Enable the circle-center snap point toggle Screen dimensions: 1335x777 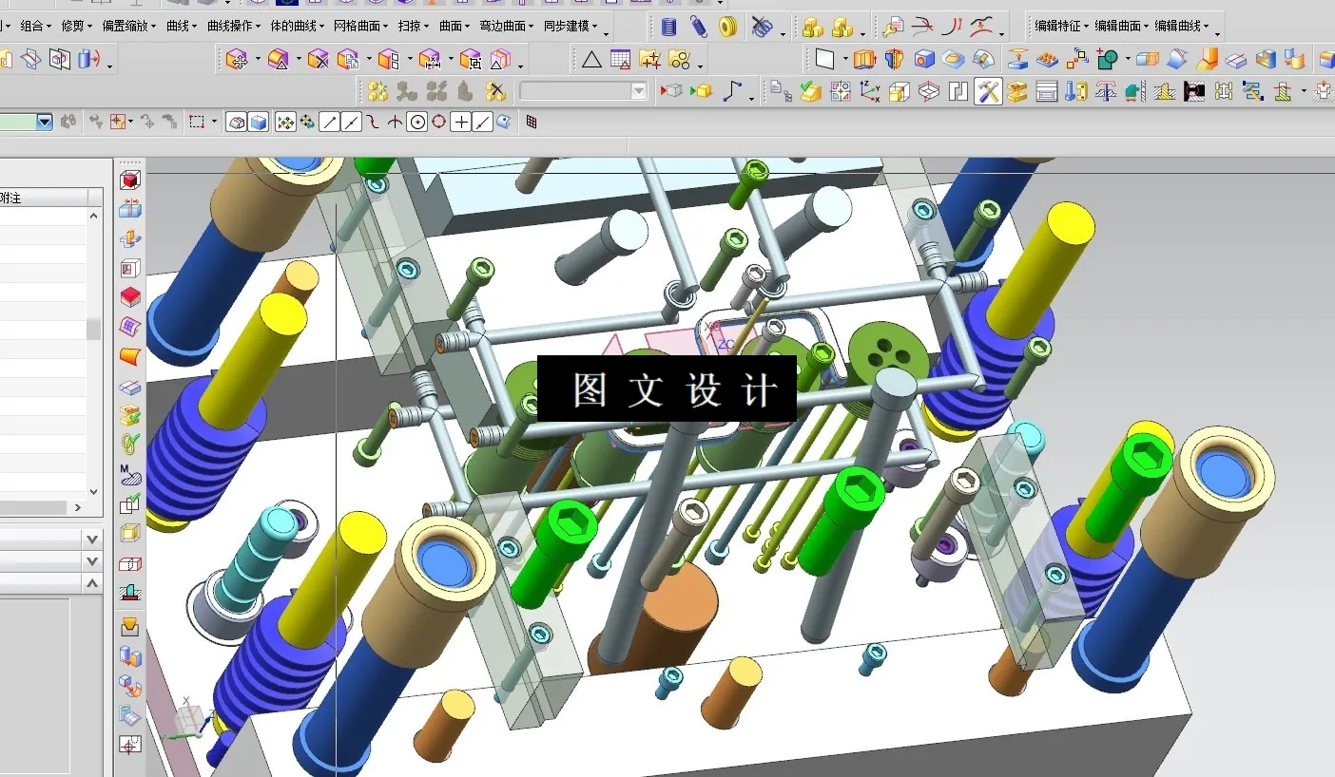coord(418,122)
